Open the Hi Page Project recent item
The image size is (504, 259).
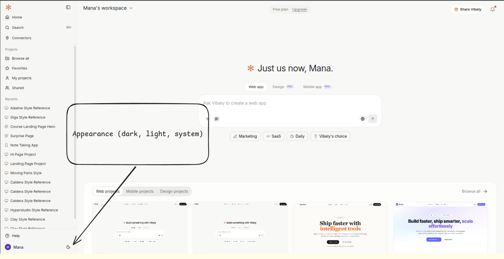[x=23, y=155]
